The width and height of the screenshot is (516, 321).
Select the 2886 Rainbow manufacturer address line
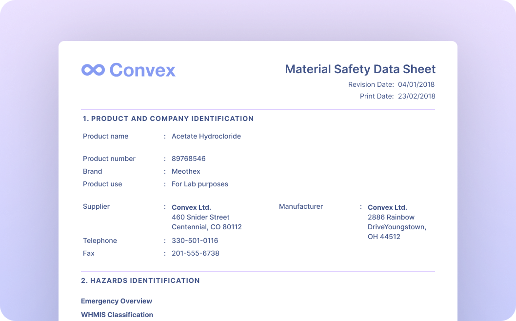(391, 217)
